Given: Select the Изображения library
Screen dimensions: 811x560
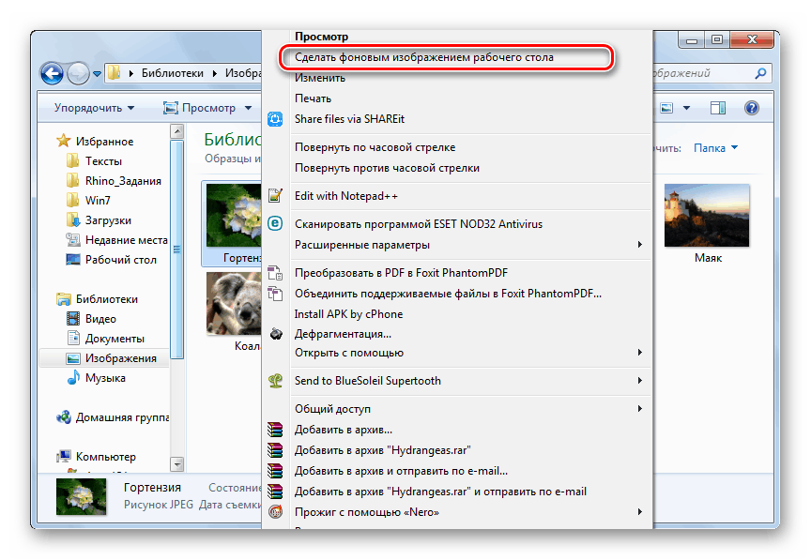Looking at the screenshot, I should pos(104,357).
